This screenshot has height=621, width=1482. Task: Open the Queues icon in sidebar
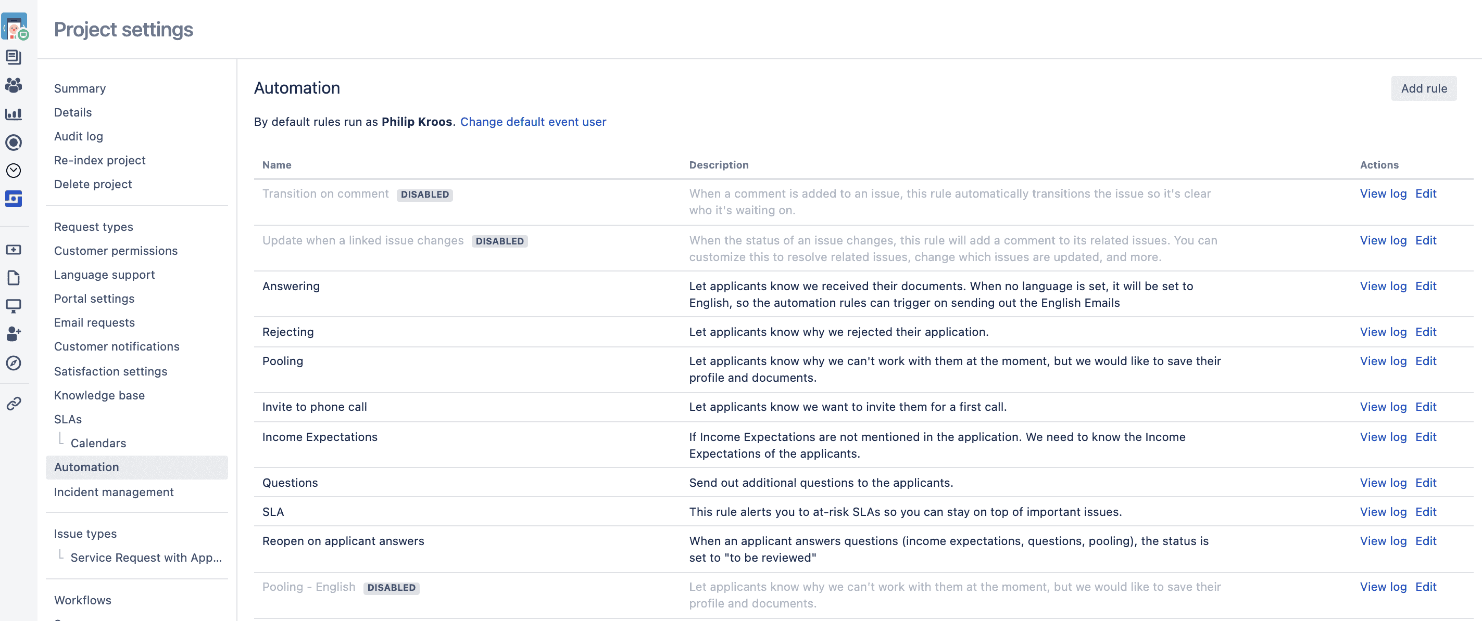13,57
